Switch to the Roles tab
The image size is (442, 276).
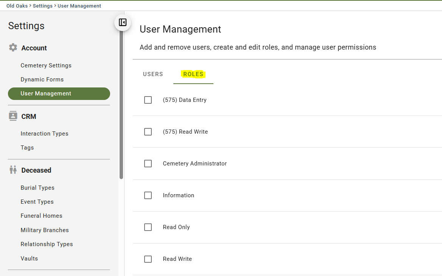point(193,74)
